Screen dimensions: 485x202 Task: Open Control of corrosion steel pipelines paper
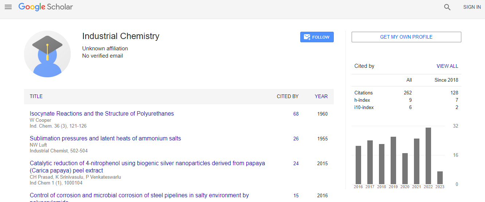point(139,195)
